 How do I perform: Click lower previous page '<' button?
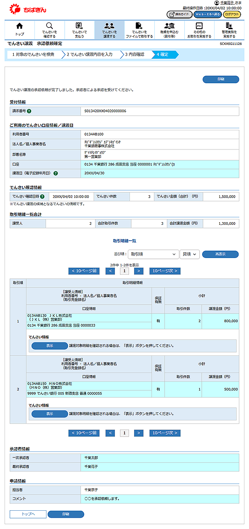[x=110, y=433]
